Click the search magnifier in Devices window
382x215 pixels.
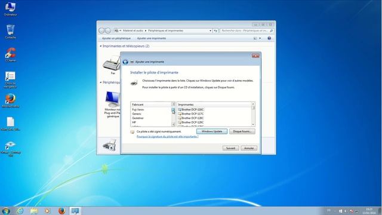pos(271,30)
